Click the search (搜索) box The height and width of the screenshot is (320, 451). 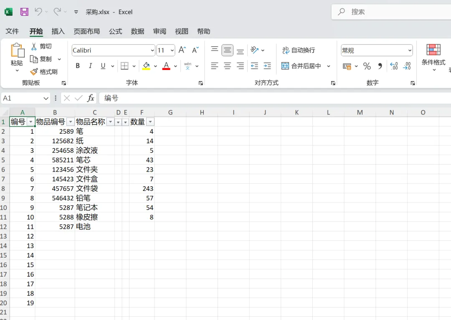point(391,12)
